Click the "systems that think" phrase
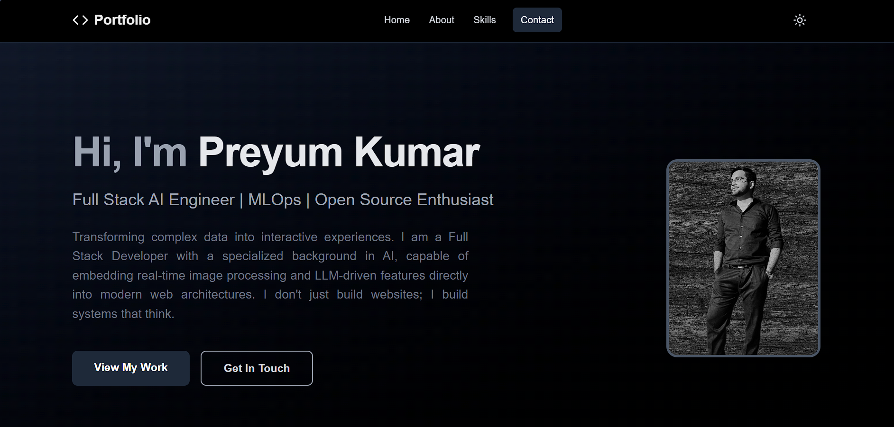 point(123,313)
